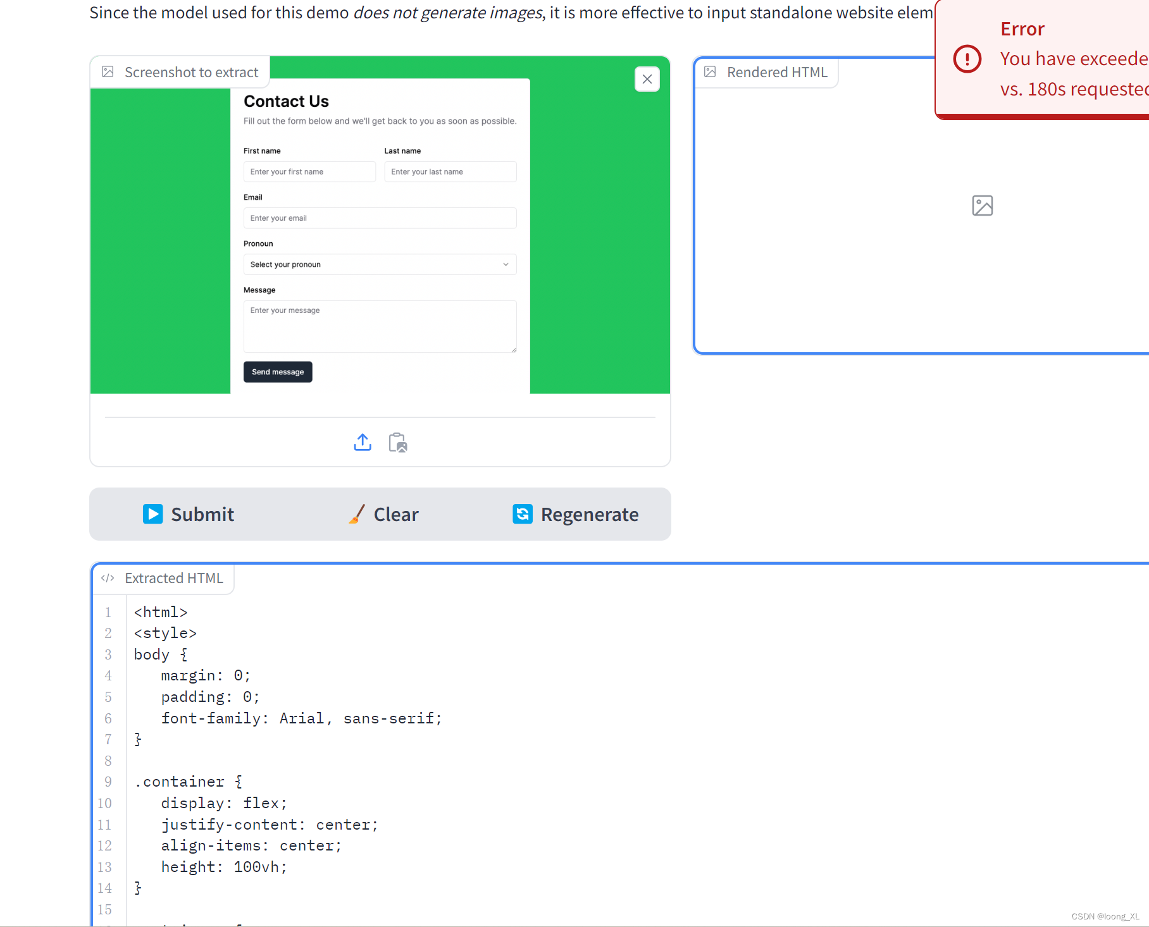Click the red error exclamation icon

pyautogui.click(x=967, y=59)
